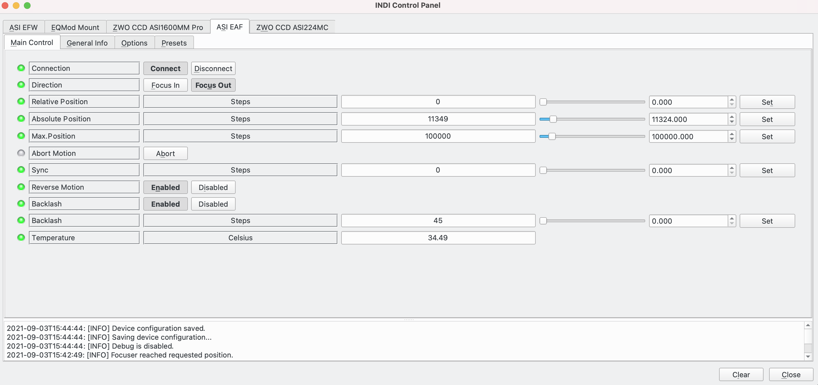818x385 pixels.
Task: Click the Relative Position 0.000 input field
Action: pos(689,102)
